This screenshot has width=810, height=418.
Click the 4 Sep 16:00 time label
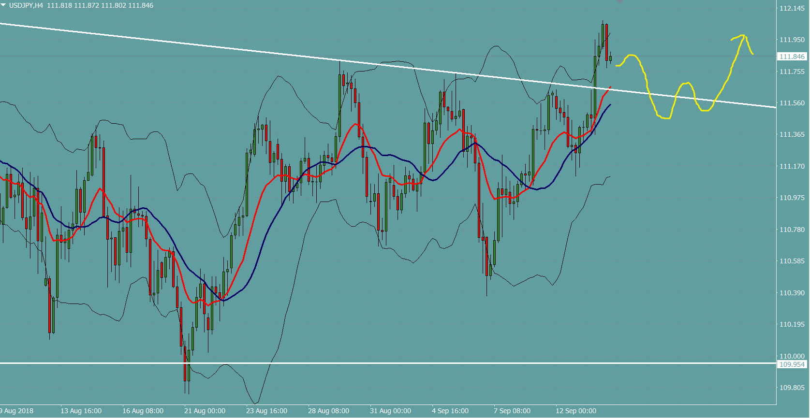coord(450,411)
